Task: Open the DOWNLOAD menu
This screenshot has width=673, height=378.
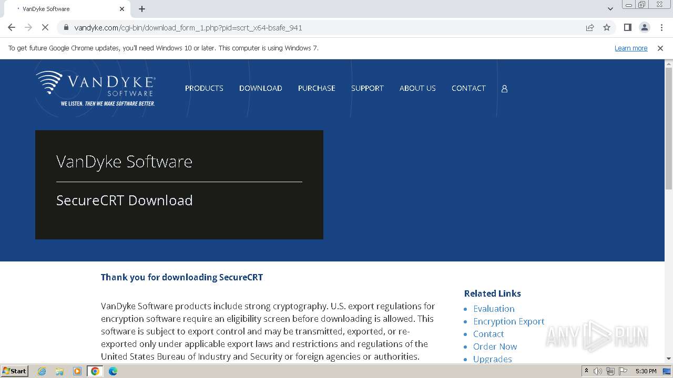Action: click(x=261, y=88)
